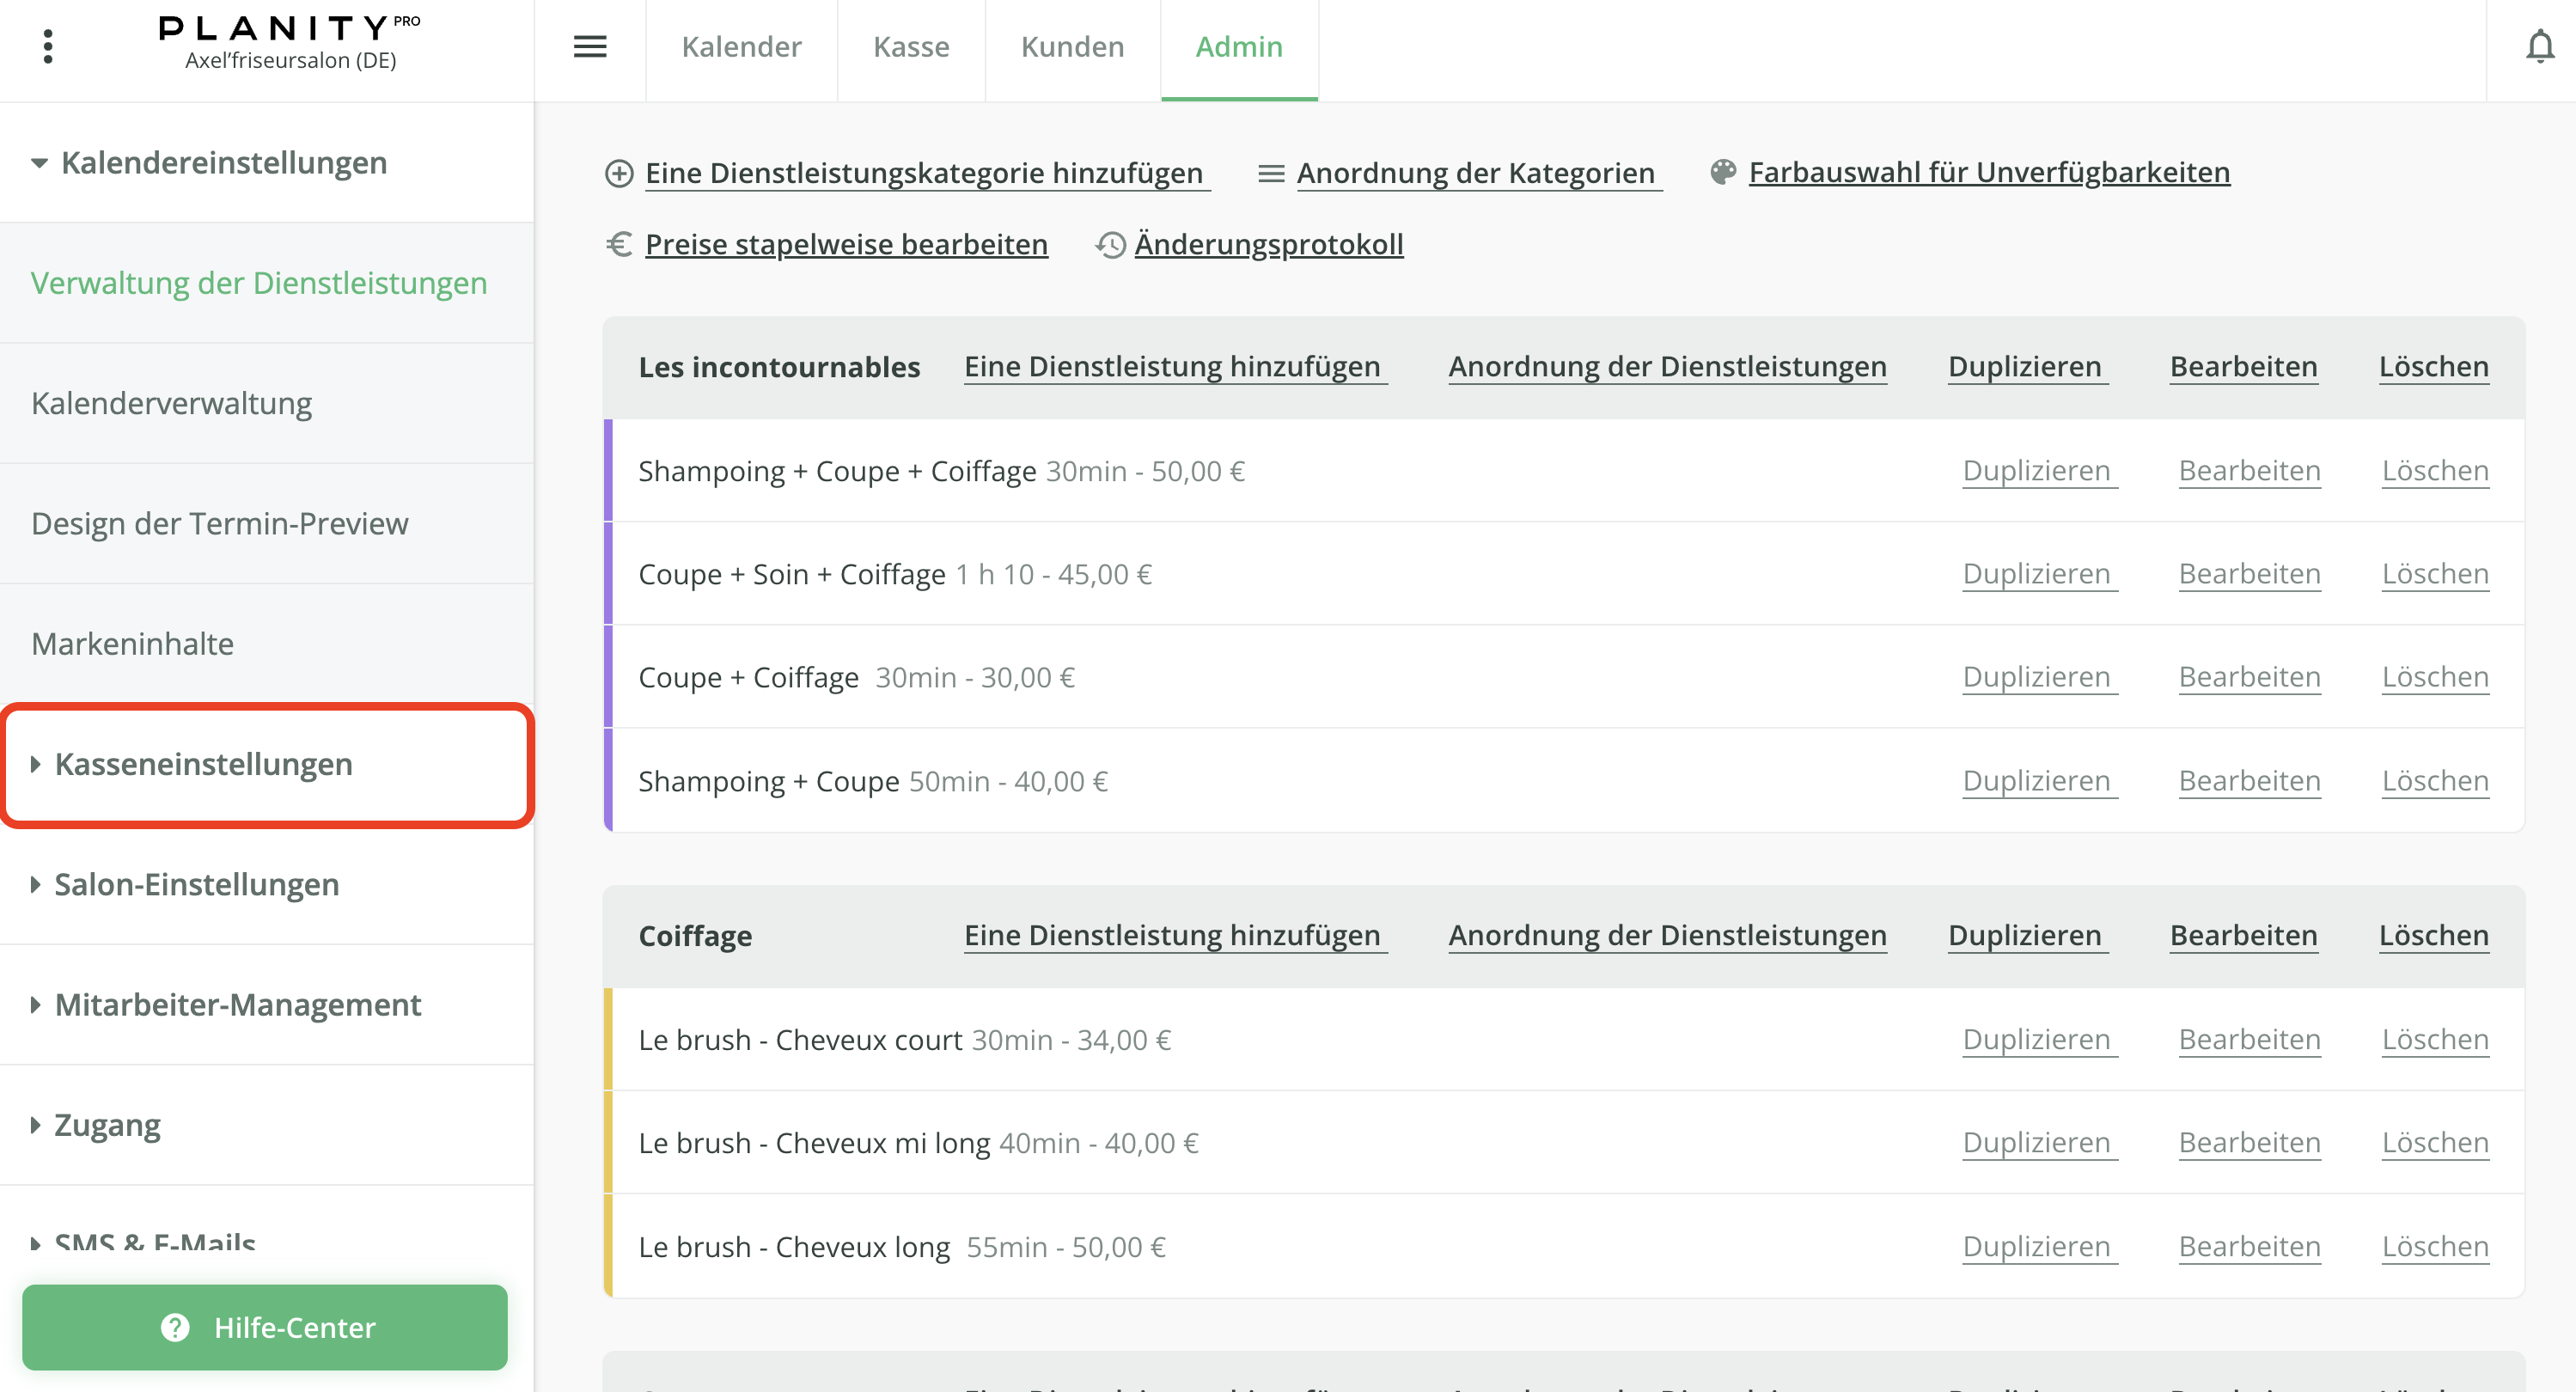Toggle the hamburger sidebar menu icon
The width and height of the screenshot is (2576, 1392).
point(590,47)
